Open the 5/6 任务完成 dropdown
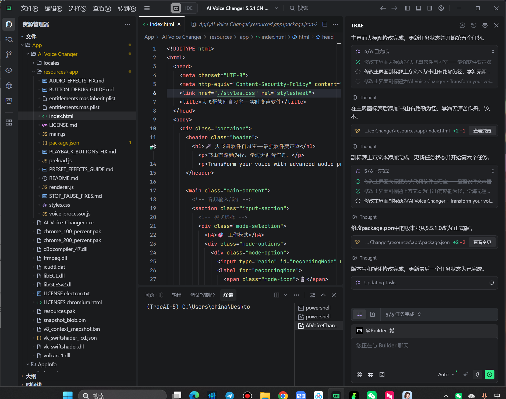Screen dimensions: 506x399 coord(403,314)
